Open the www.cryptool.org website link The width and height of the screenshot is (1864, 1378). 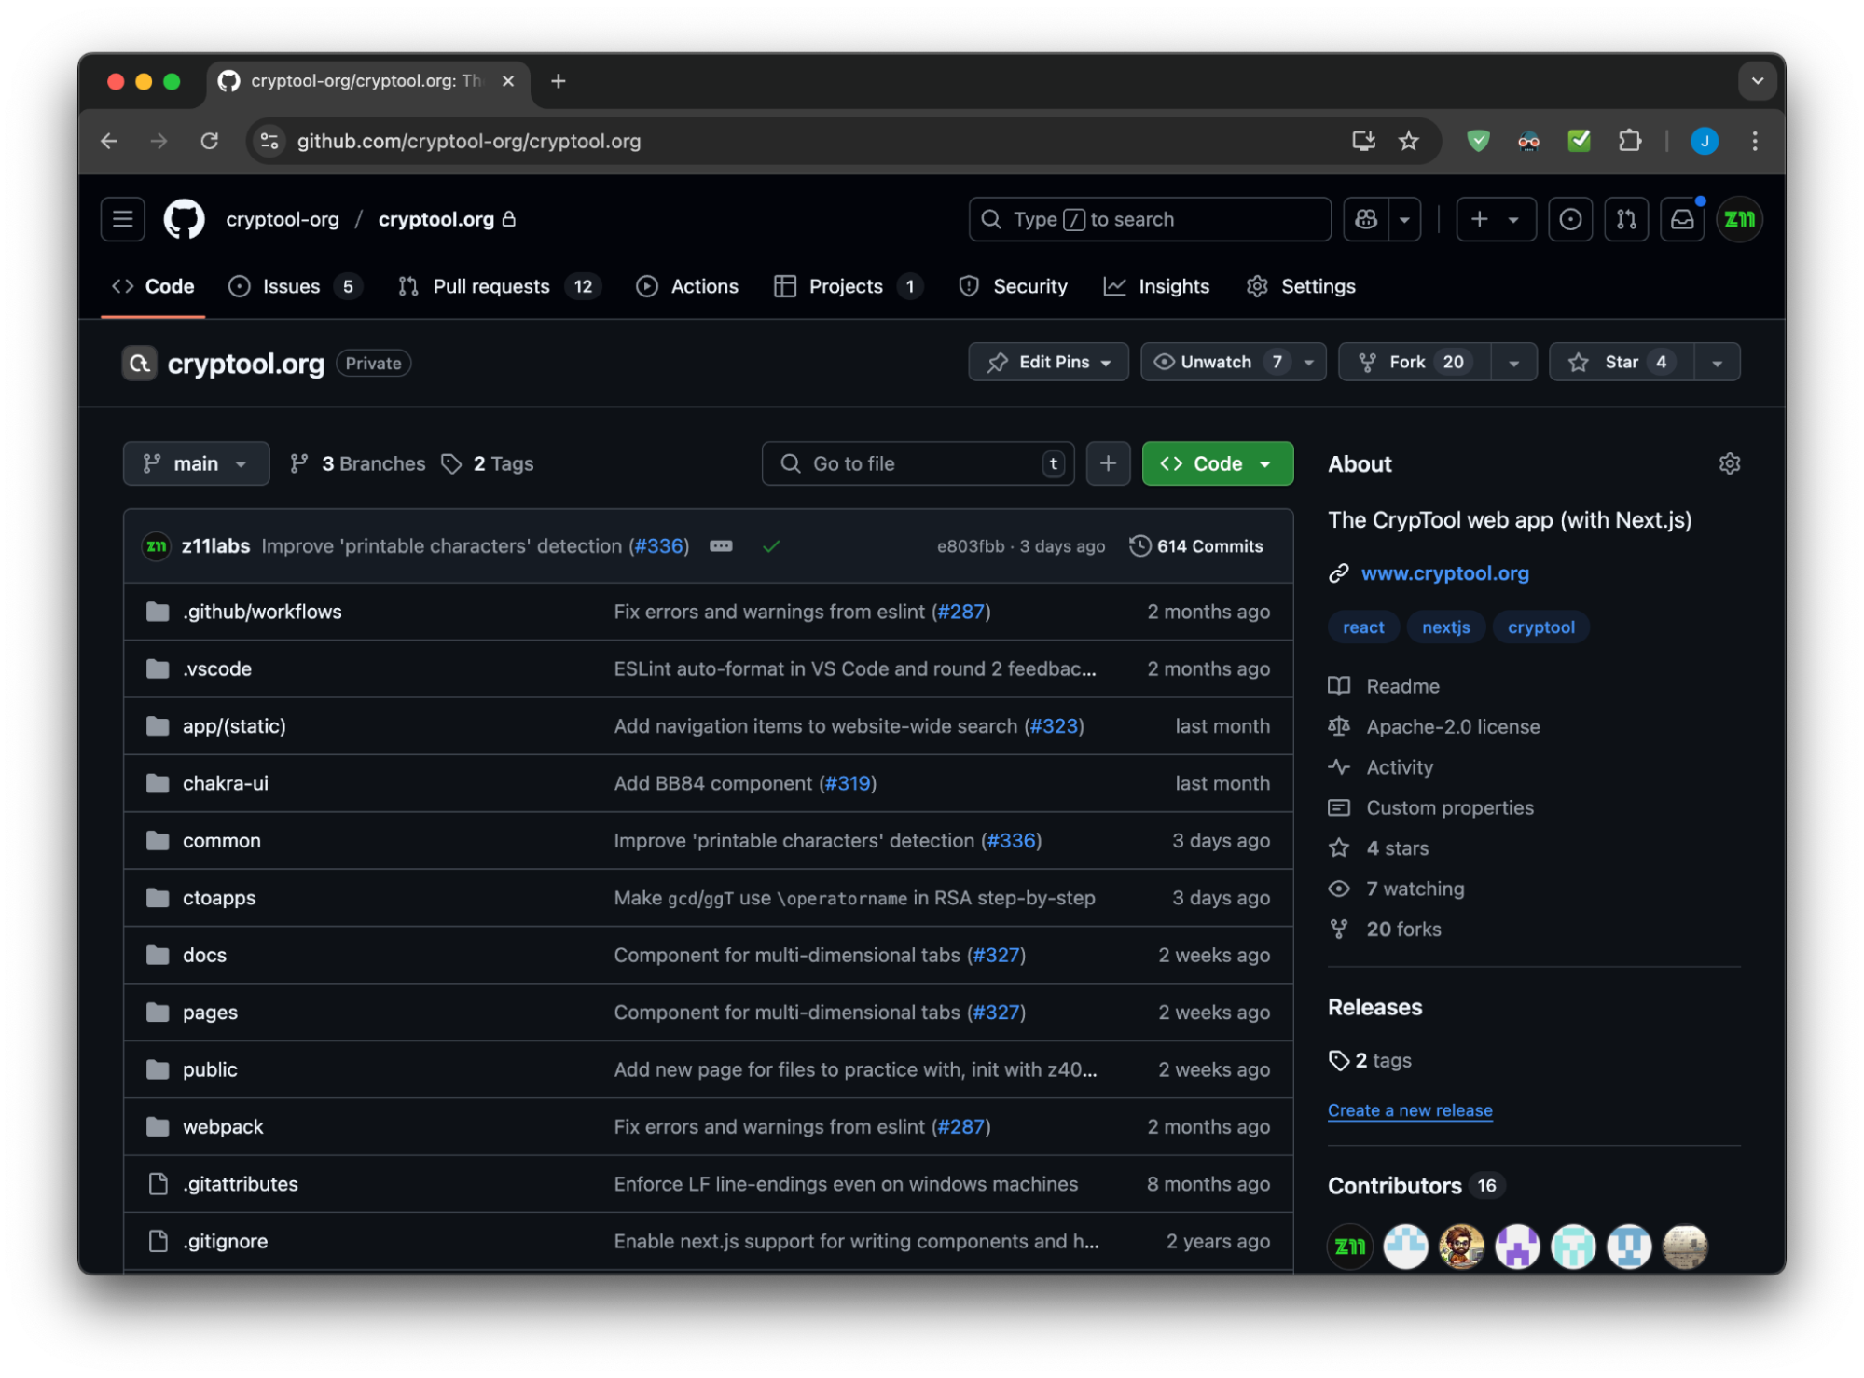(x=1444, y=573)
